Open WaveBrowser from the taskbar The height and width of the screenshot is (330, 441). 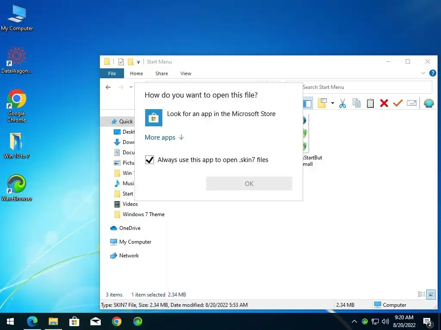[x=137, y=321]
